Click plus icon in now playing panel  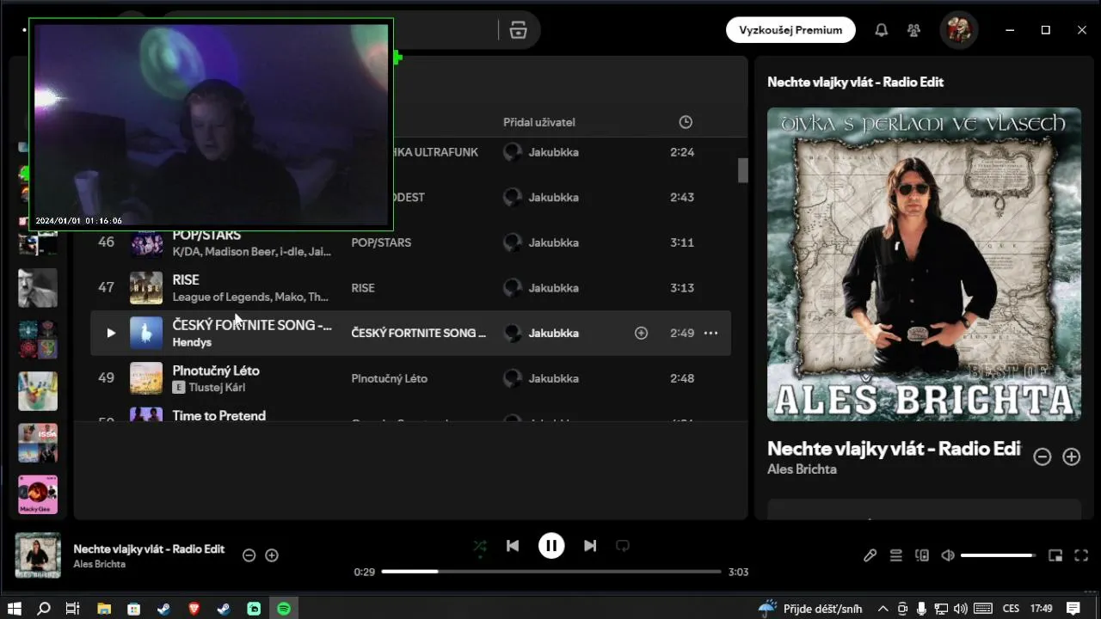(1071, 457)
